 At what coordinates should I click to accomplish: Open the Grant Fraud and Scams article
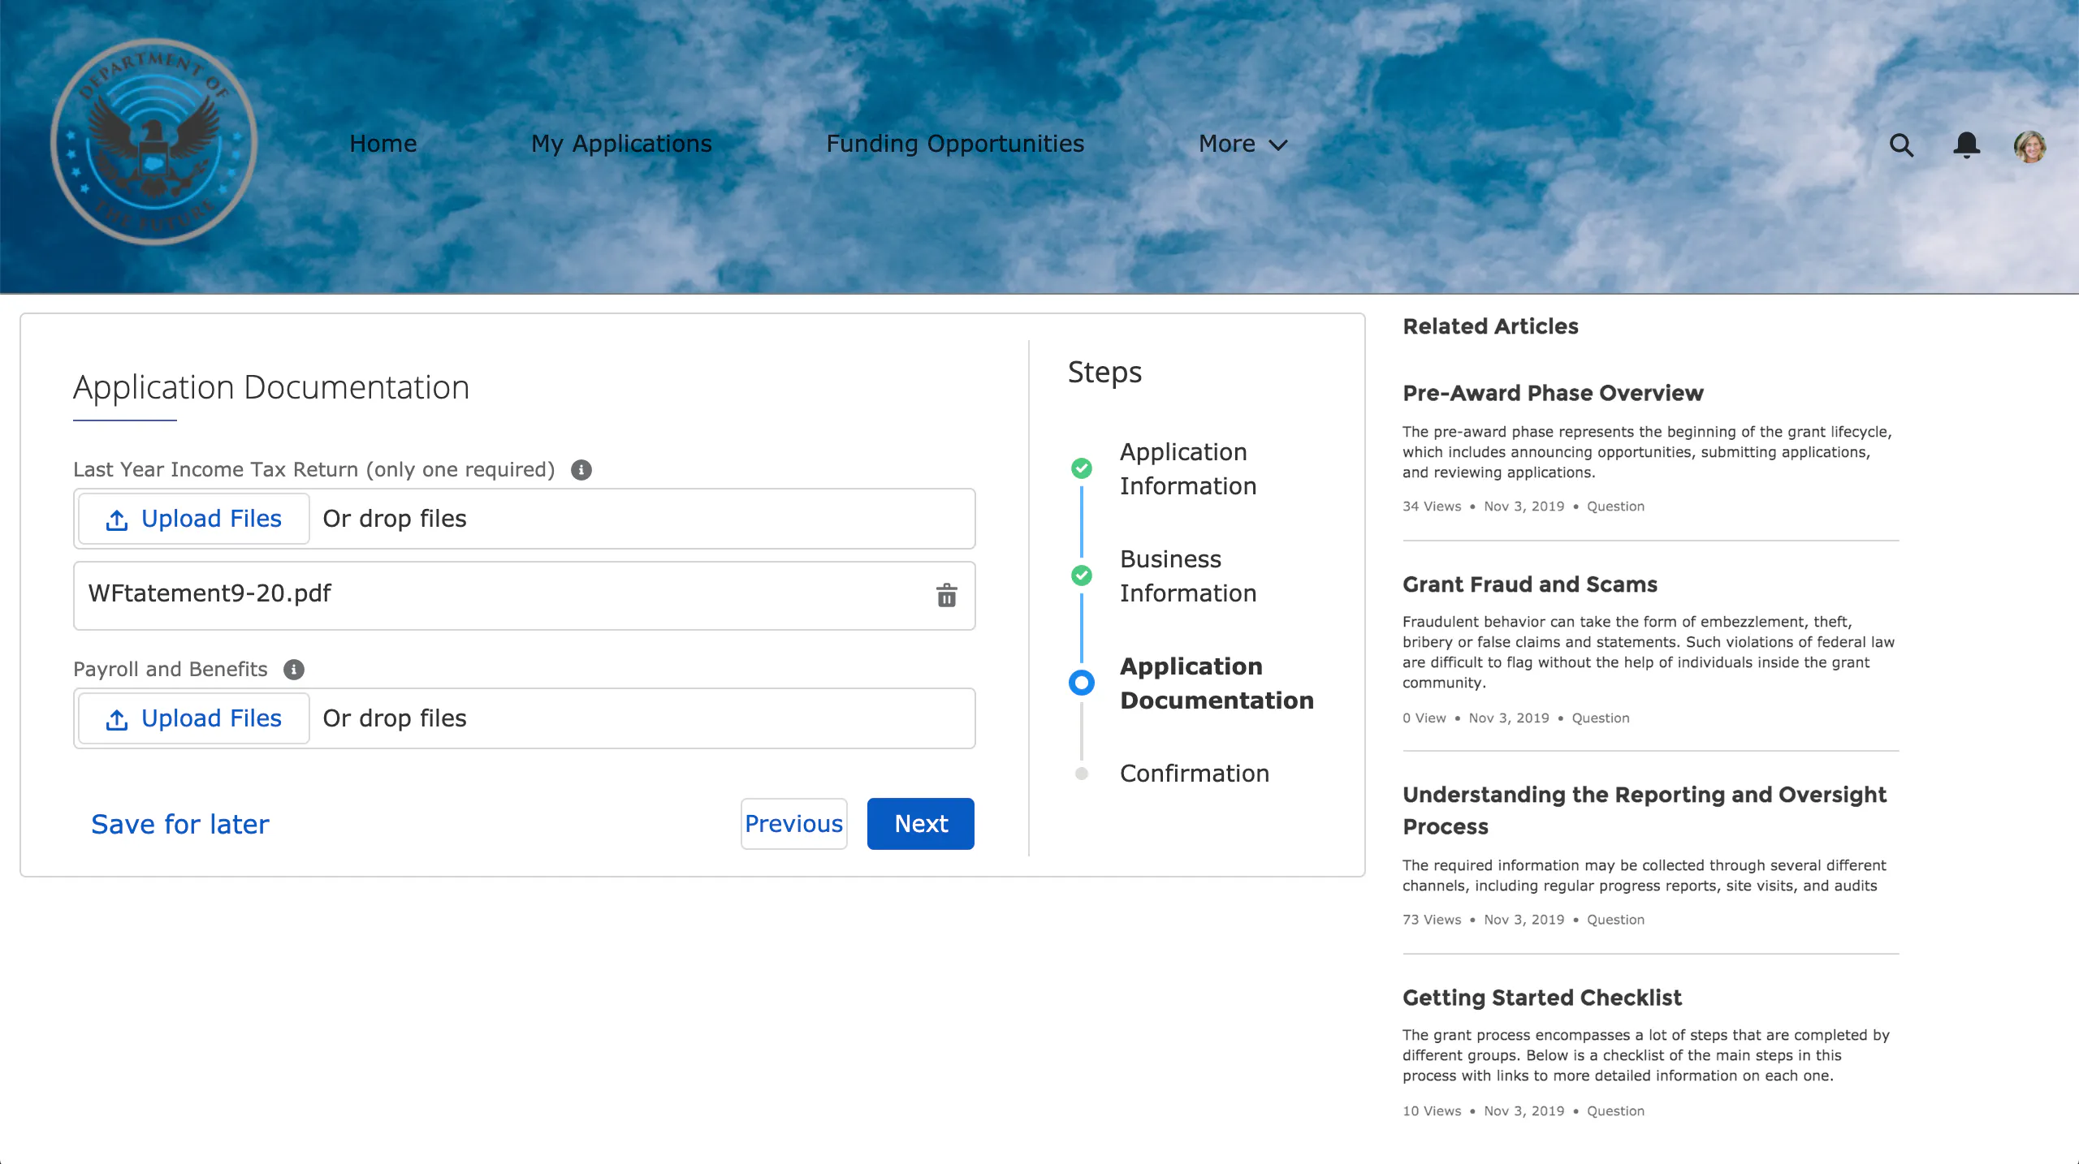pos(1529,584)
